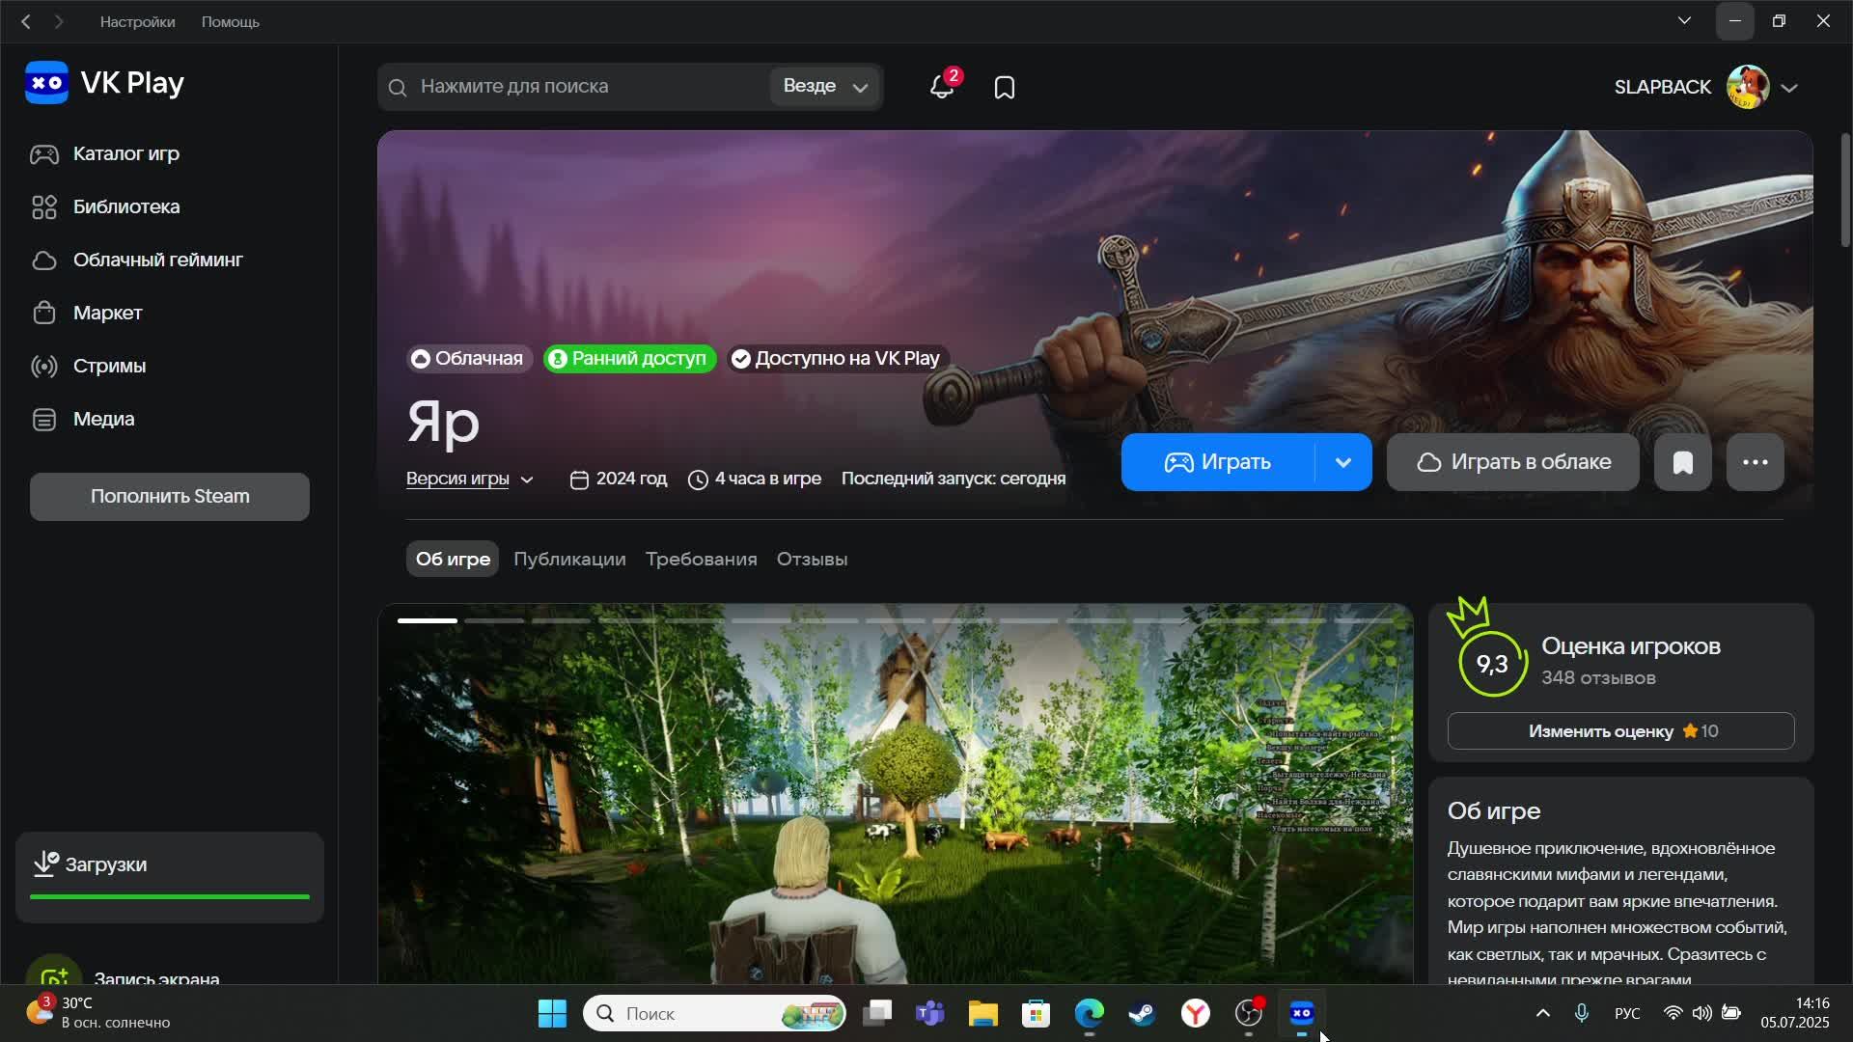Open title bar dropdown chevron

(x=1684, y=21)
